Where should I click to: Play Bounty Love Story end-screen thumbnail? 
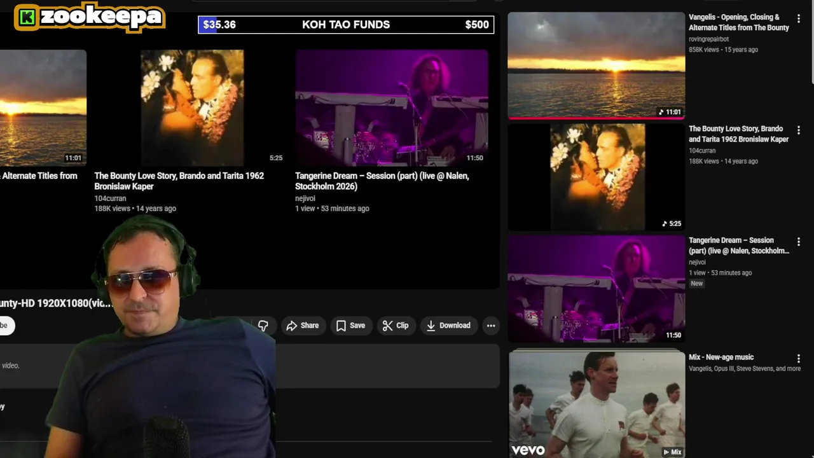click(191, 108)
